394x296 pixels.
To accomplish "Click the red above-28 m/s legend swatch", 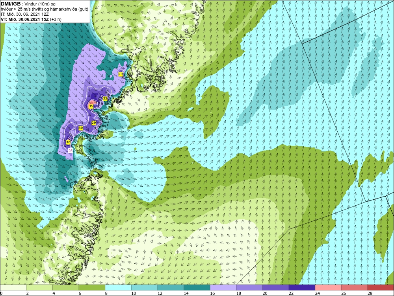I will (381, 287).
